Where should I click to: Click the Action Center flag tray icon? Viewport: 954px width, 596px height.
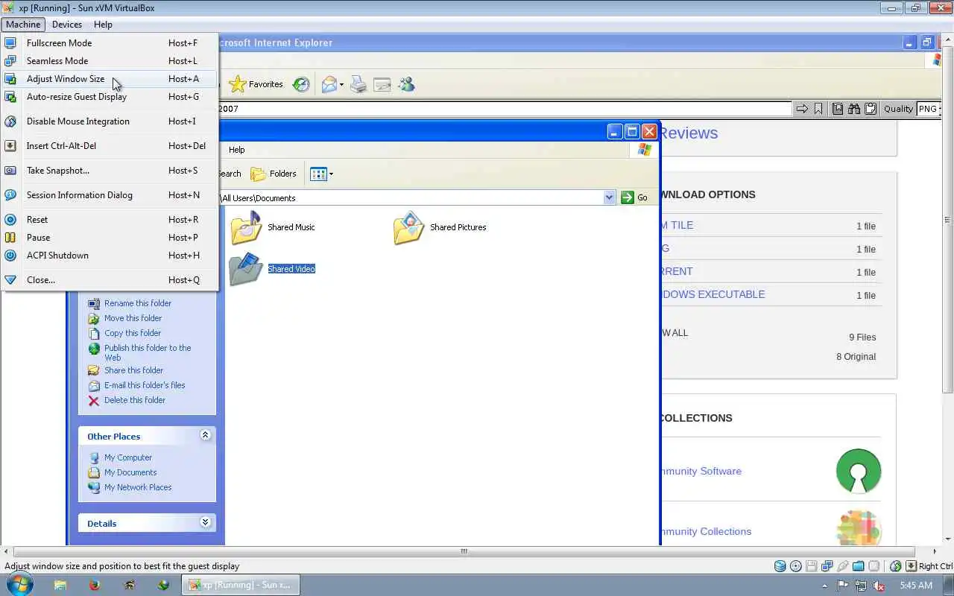(x=843, y=586)
